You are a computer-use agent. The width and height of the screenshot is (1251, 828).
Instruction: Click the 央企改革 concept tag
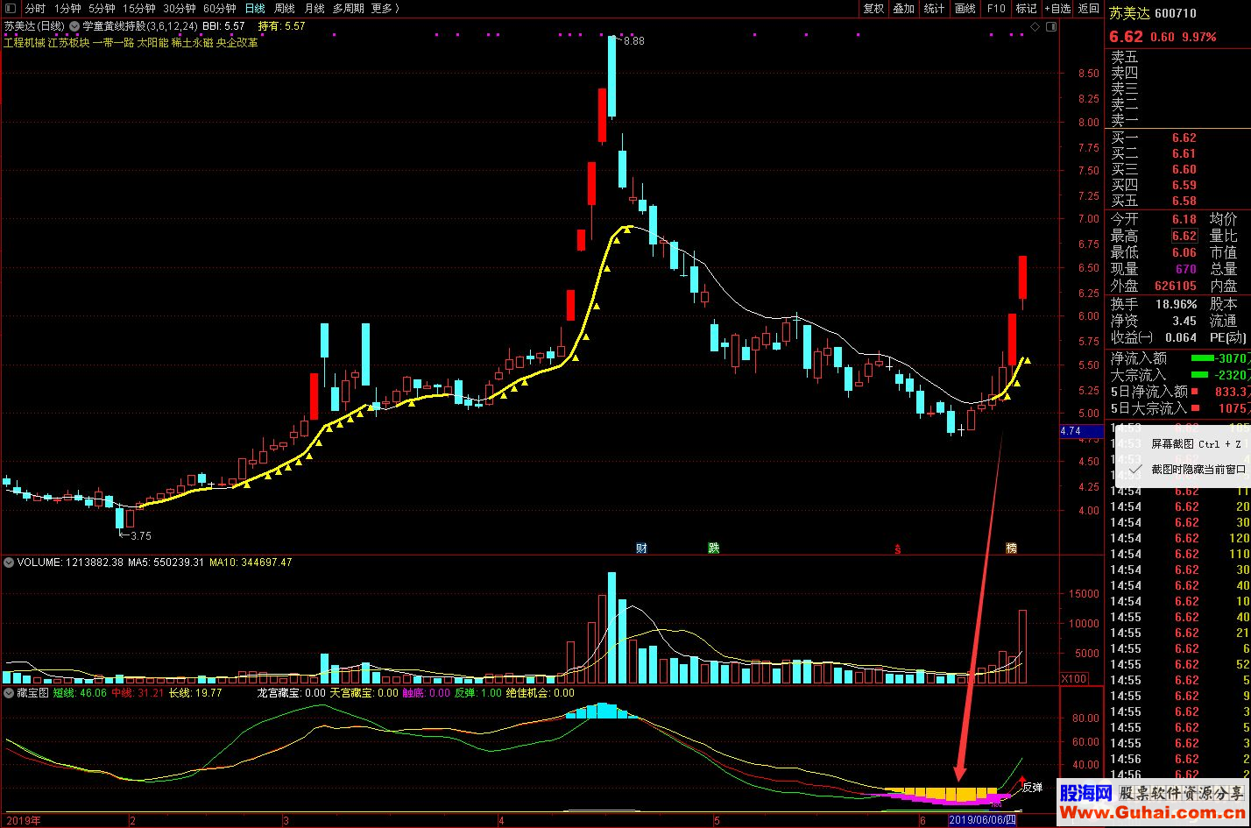(x=237, y=42)
